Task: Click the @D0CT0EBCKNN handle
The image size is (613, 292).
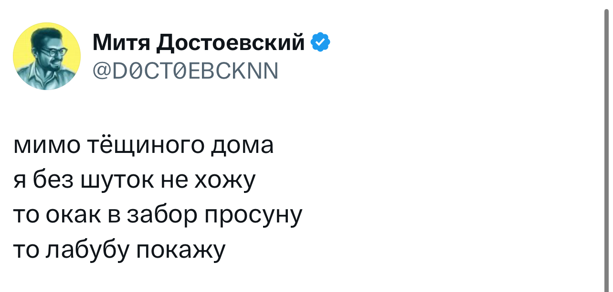Action: tap(185, 72)
